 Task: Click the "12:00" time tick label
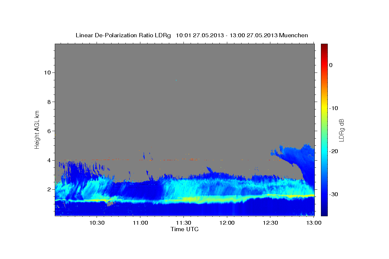click(x=227, y=223)
